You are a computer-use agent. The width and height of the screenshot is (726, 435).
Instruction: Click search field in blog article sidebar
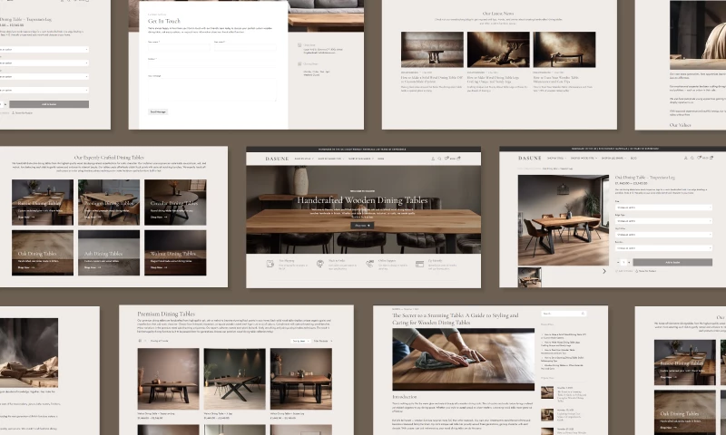[x=564, y=314]
